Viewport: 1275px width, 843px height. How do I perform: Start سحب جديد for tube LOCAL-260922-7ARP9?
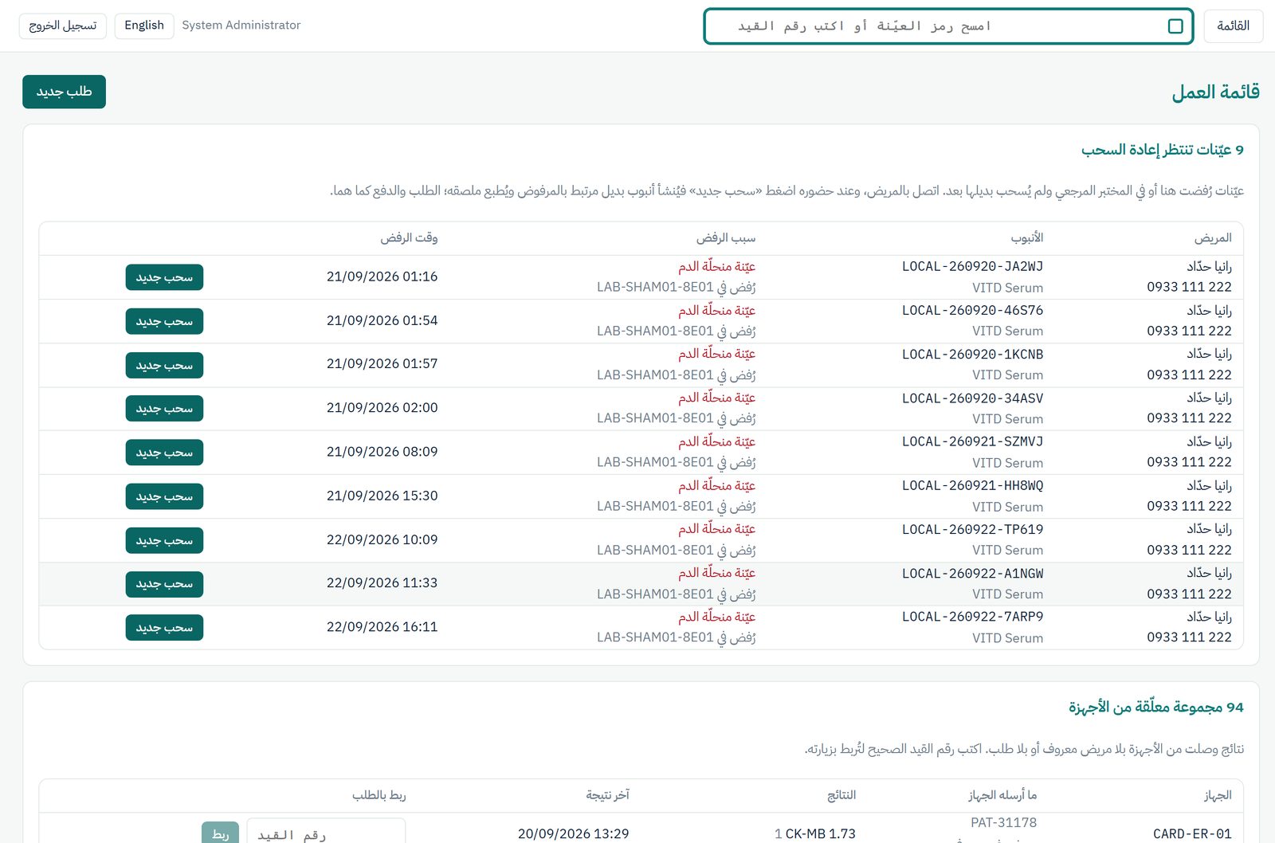click(x=164, y=628)
